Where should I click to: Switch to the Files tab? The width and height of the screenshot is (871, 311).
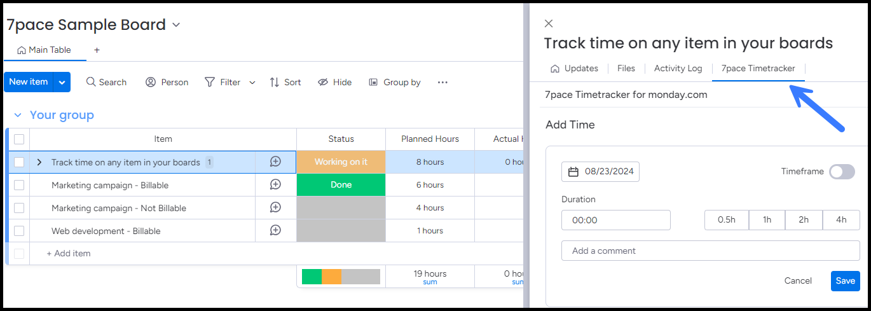(x=626, y=68)
